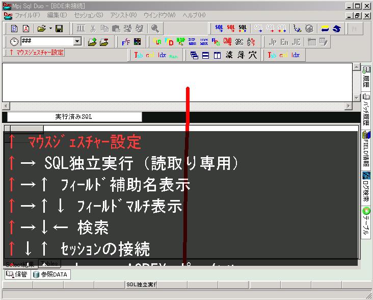Click the folder with green arrow icon
This screenshot has height=300, width=373.
[92, 42]
